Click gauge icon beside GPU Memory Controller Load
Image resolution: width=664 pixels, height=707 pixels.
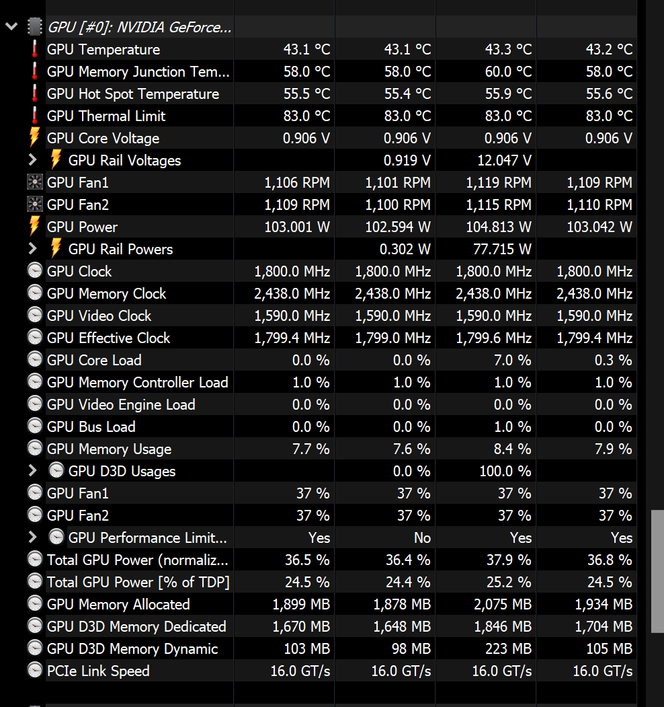coord(35,382)
